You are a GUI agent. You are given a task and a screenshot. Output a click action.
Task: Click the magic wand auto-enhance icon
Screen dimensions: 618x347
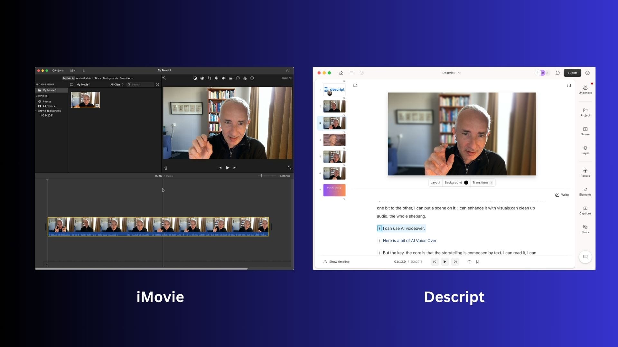[164, 78]
